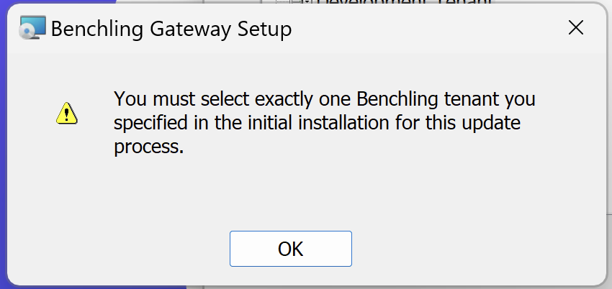Close the Benchling Gateway Setup dialog

click(x=576, y=28)
